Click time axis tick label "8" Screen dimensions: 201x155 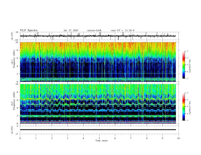(147, 138)
